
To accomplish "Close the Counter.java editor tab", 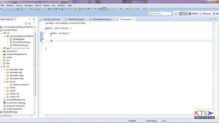I will tap(134, 19).
